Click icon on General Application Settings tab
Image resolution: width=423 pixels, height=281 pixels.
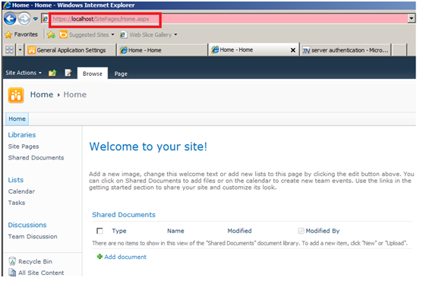click(32, 50)
